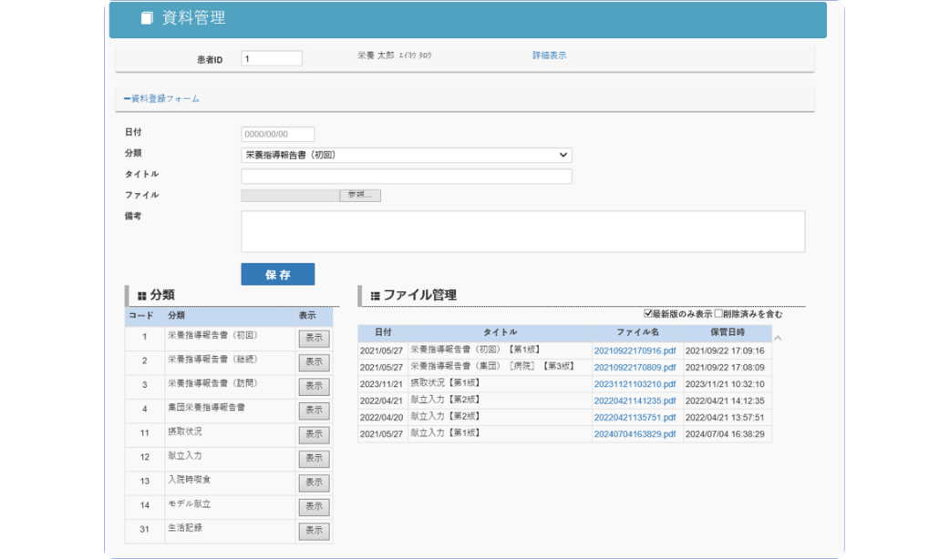Toggle the 最新版のみ表示 checkbox
The image size is (950, 559).
click(648, 313)
